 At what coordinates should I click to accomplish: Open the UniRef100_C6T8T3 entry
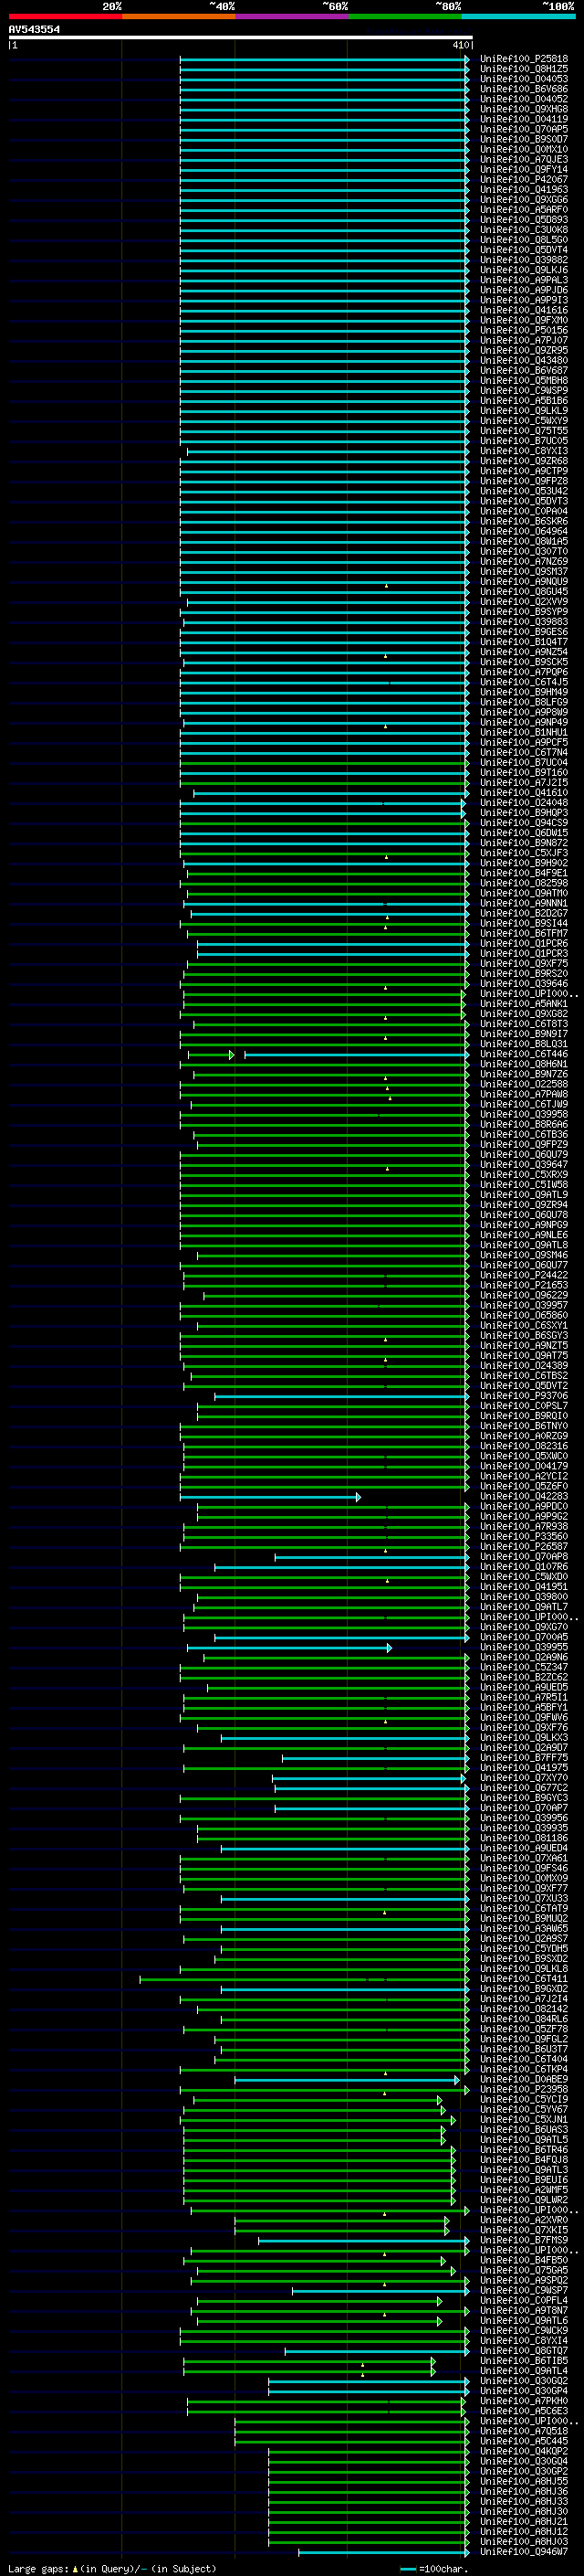[524, 1023]
